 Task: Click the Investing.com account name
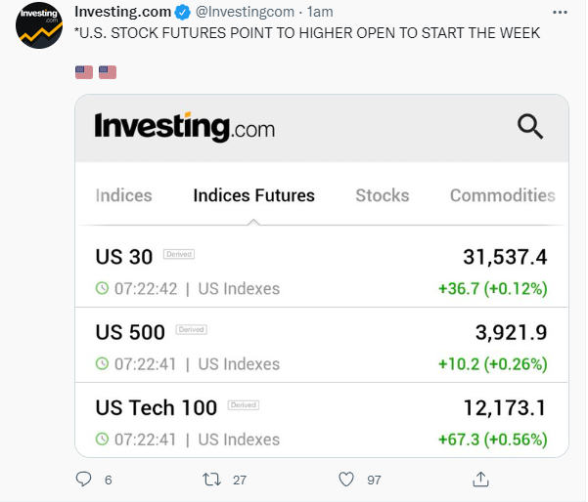click(x=123, y=12)
